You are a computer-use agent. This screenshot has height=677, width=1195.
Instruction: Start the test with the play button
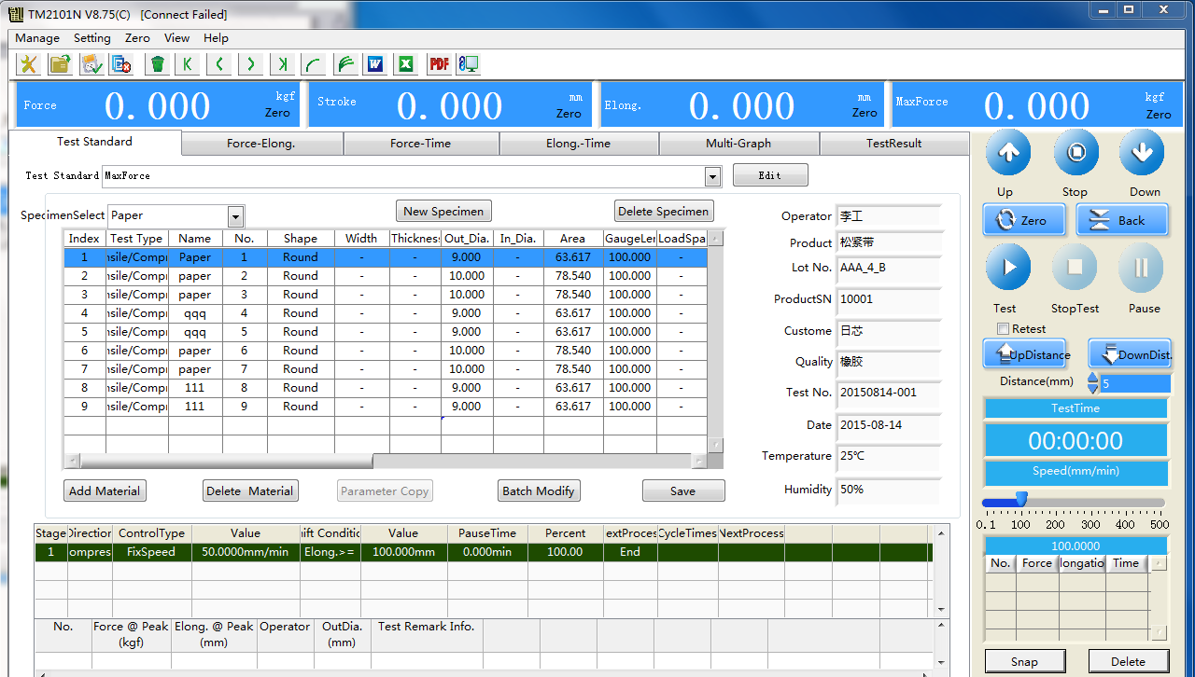[x=1008, y=268]
